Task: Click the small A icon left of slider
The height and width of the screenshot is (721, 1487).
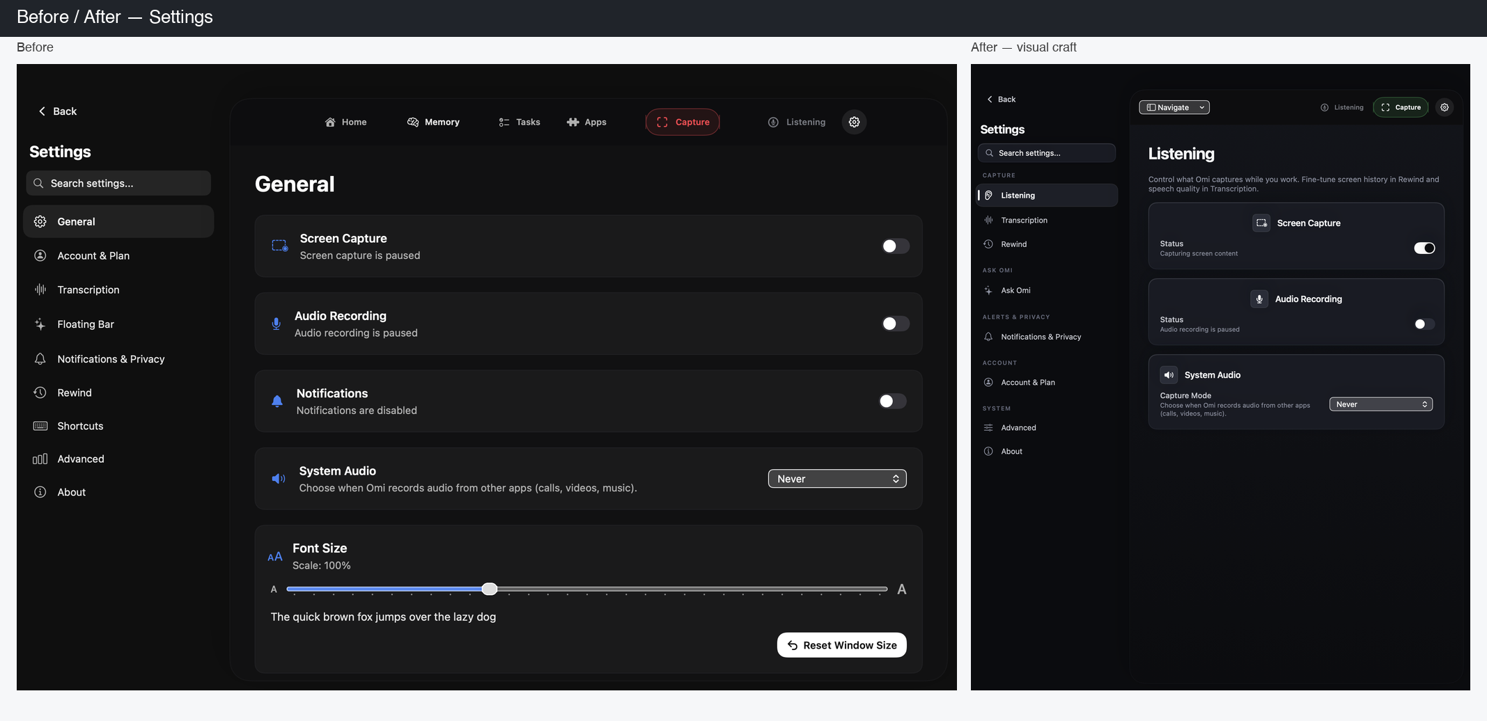Action: [x=274, y=589]
